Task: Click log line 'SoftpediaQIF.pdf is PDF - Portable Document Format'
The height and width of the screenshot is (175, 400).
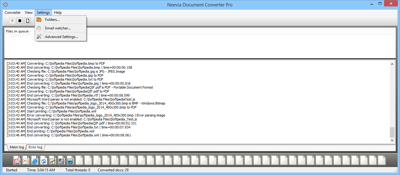Action: coord(80,87)
